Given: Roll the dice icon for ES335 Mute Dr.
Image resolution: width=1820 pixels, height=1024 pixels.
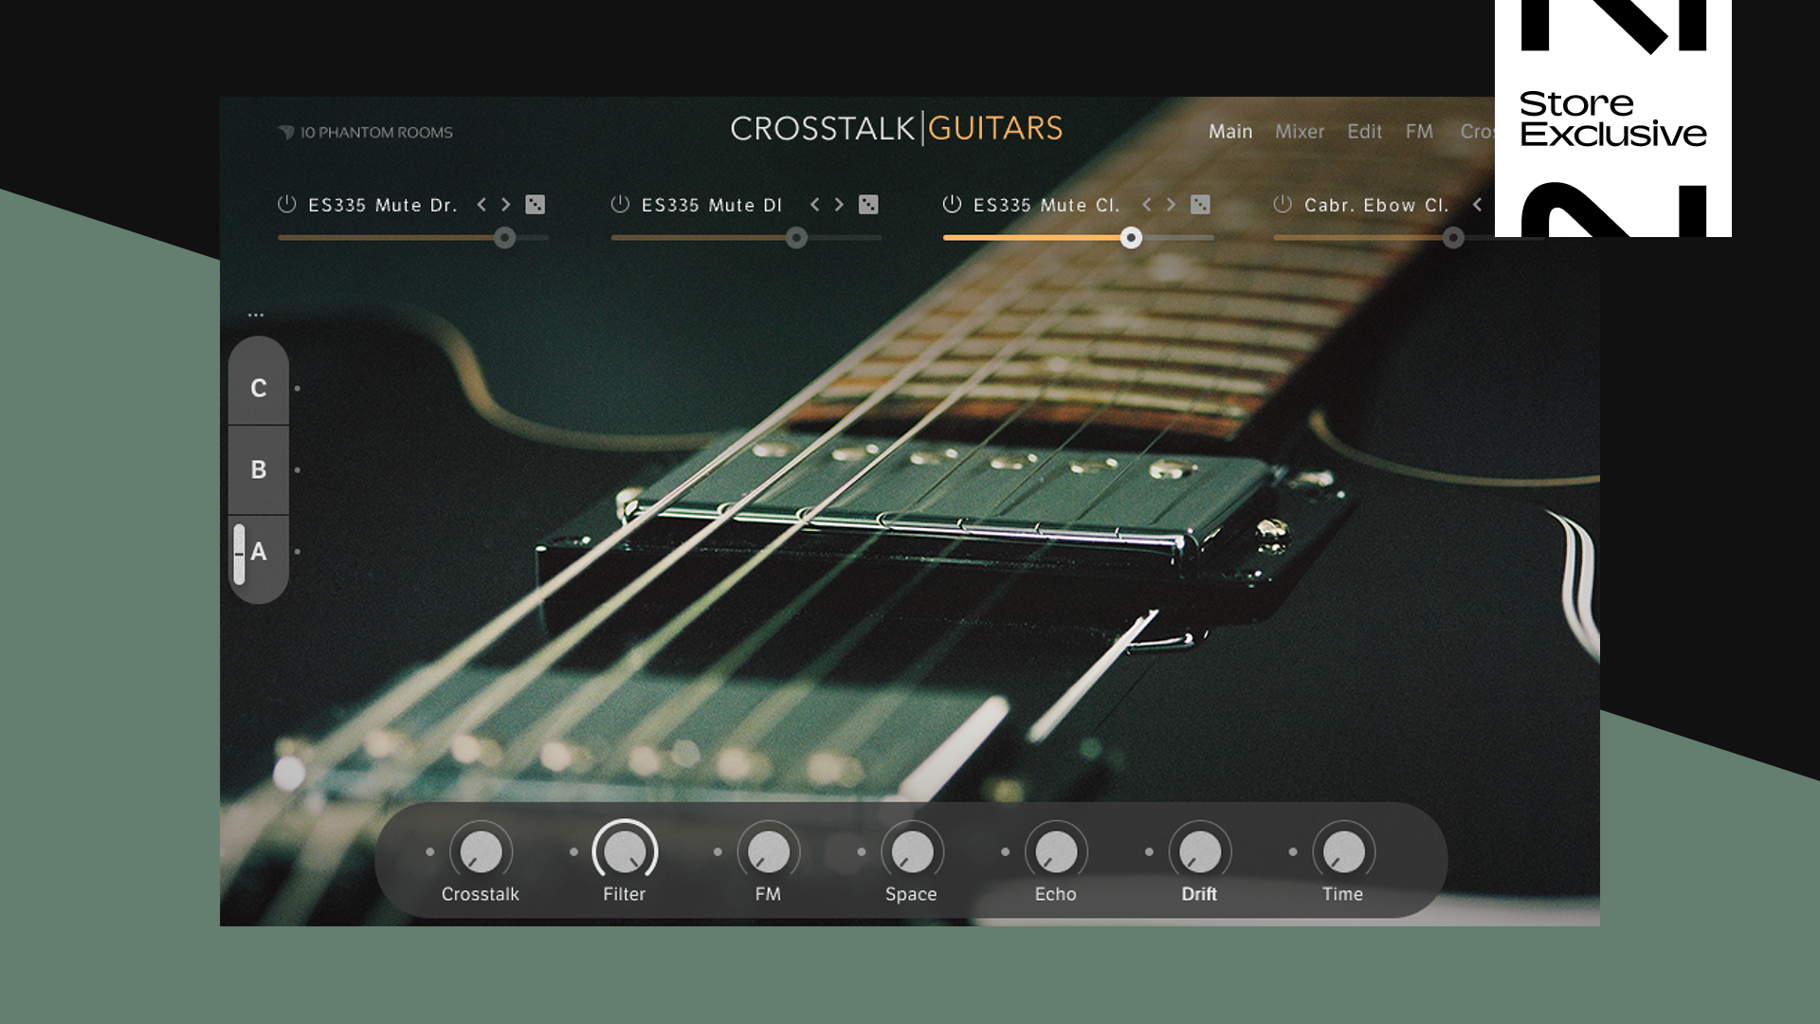Looking at the screenshot, I should 535,204.
